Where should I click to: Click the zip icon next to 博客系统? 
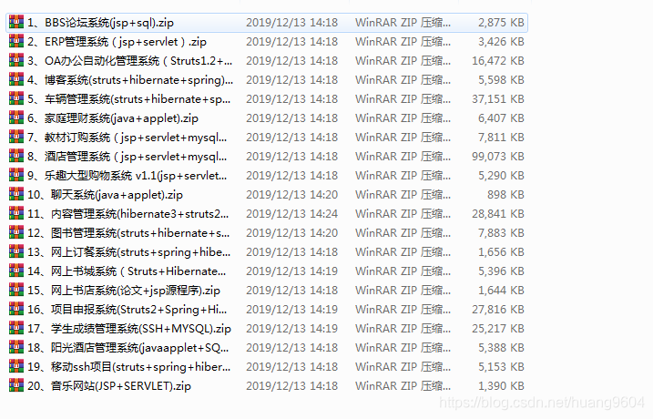16,79
